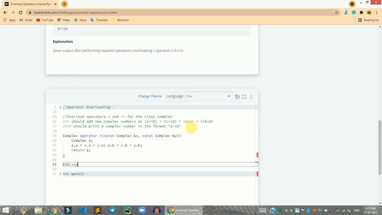
Task: Click the Explanation heading
Action: [x=63, y=41]
